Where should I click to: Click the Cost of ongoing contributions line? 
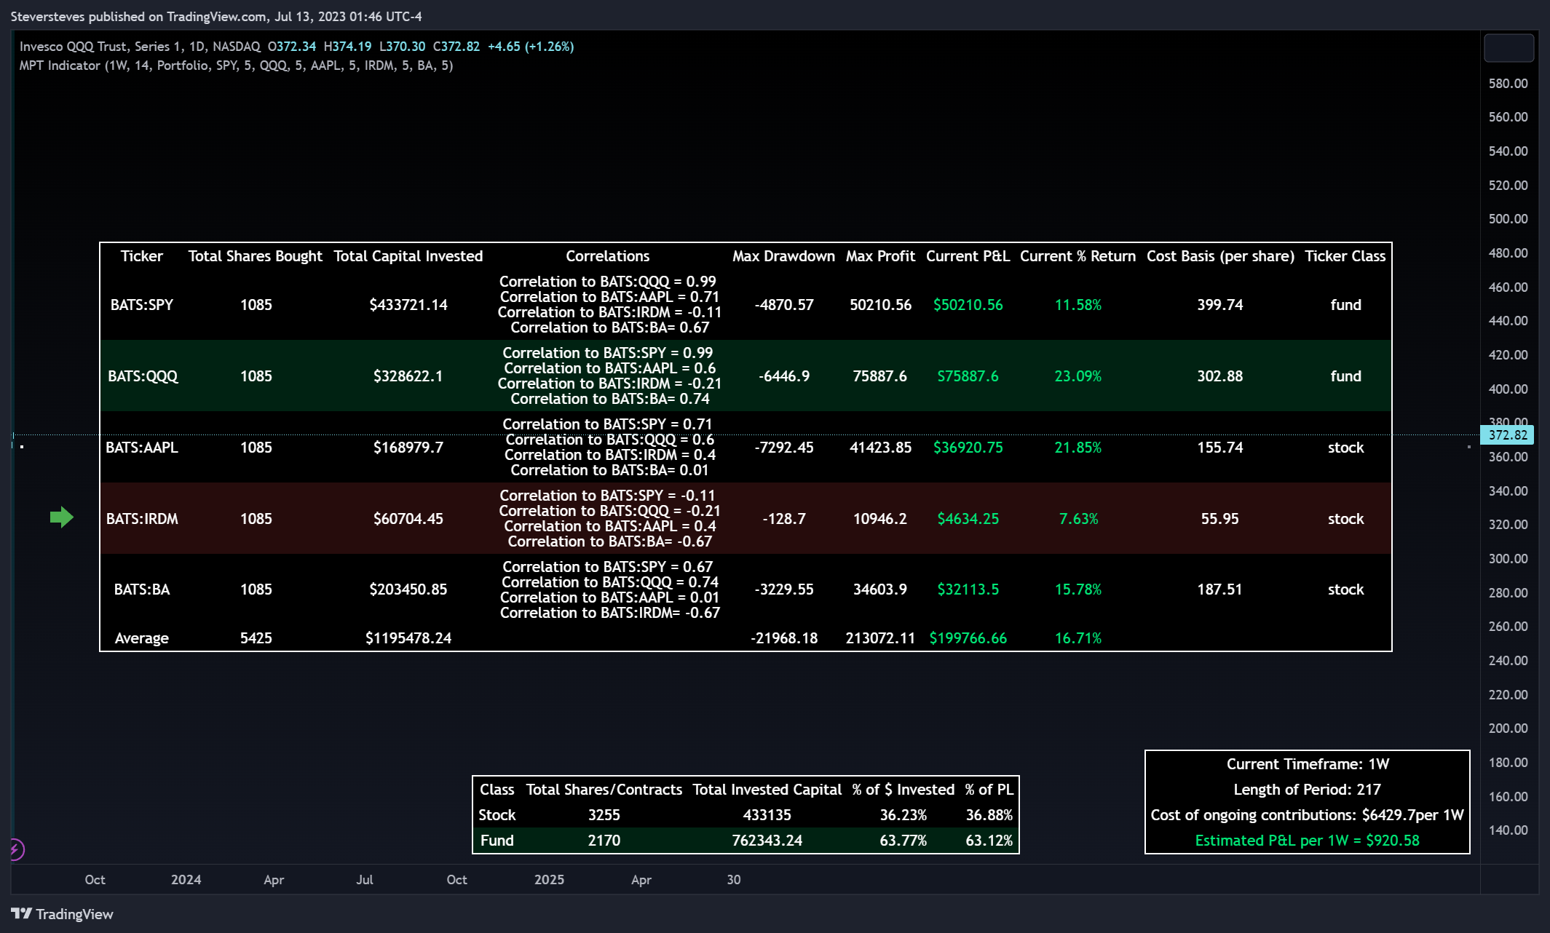1308,815
